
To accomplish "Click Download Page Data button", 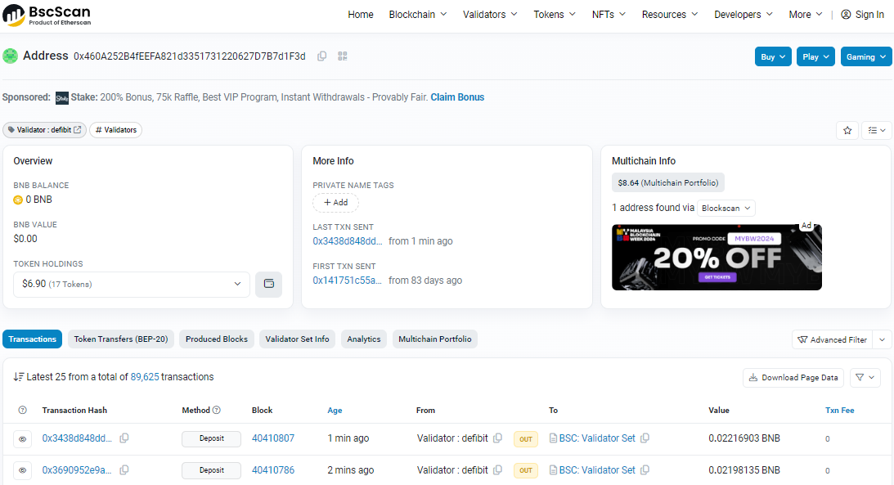I will click(x=793, y=378).
